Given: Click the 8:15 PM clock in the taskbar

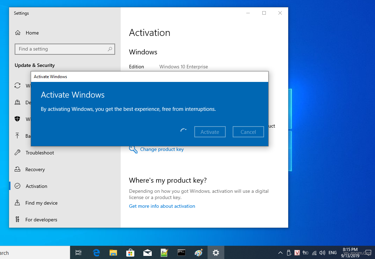Looking at the screenshot, I should coord(350,250).
